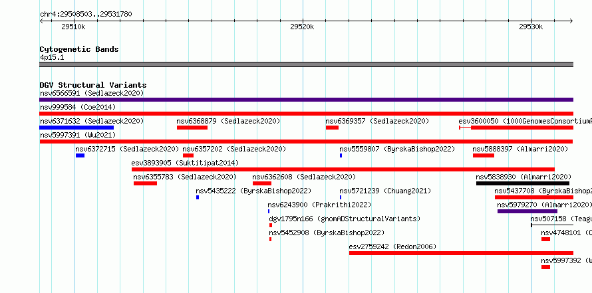
Task: Open the nsv999584 (Coe2014) label
Action: click(x=78, y=107)
